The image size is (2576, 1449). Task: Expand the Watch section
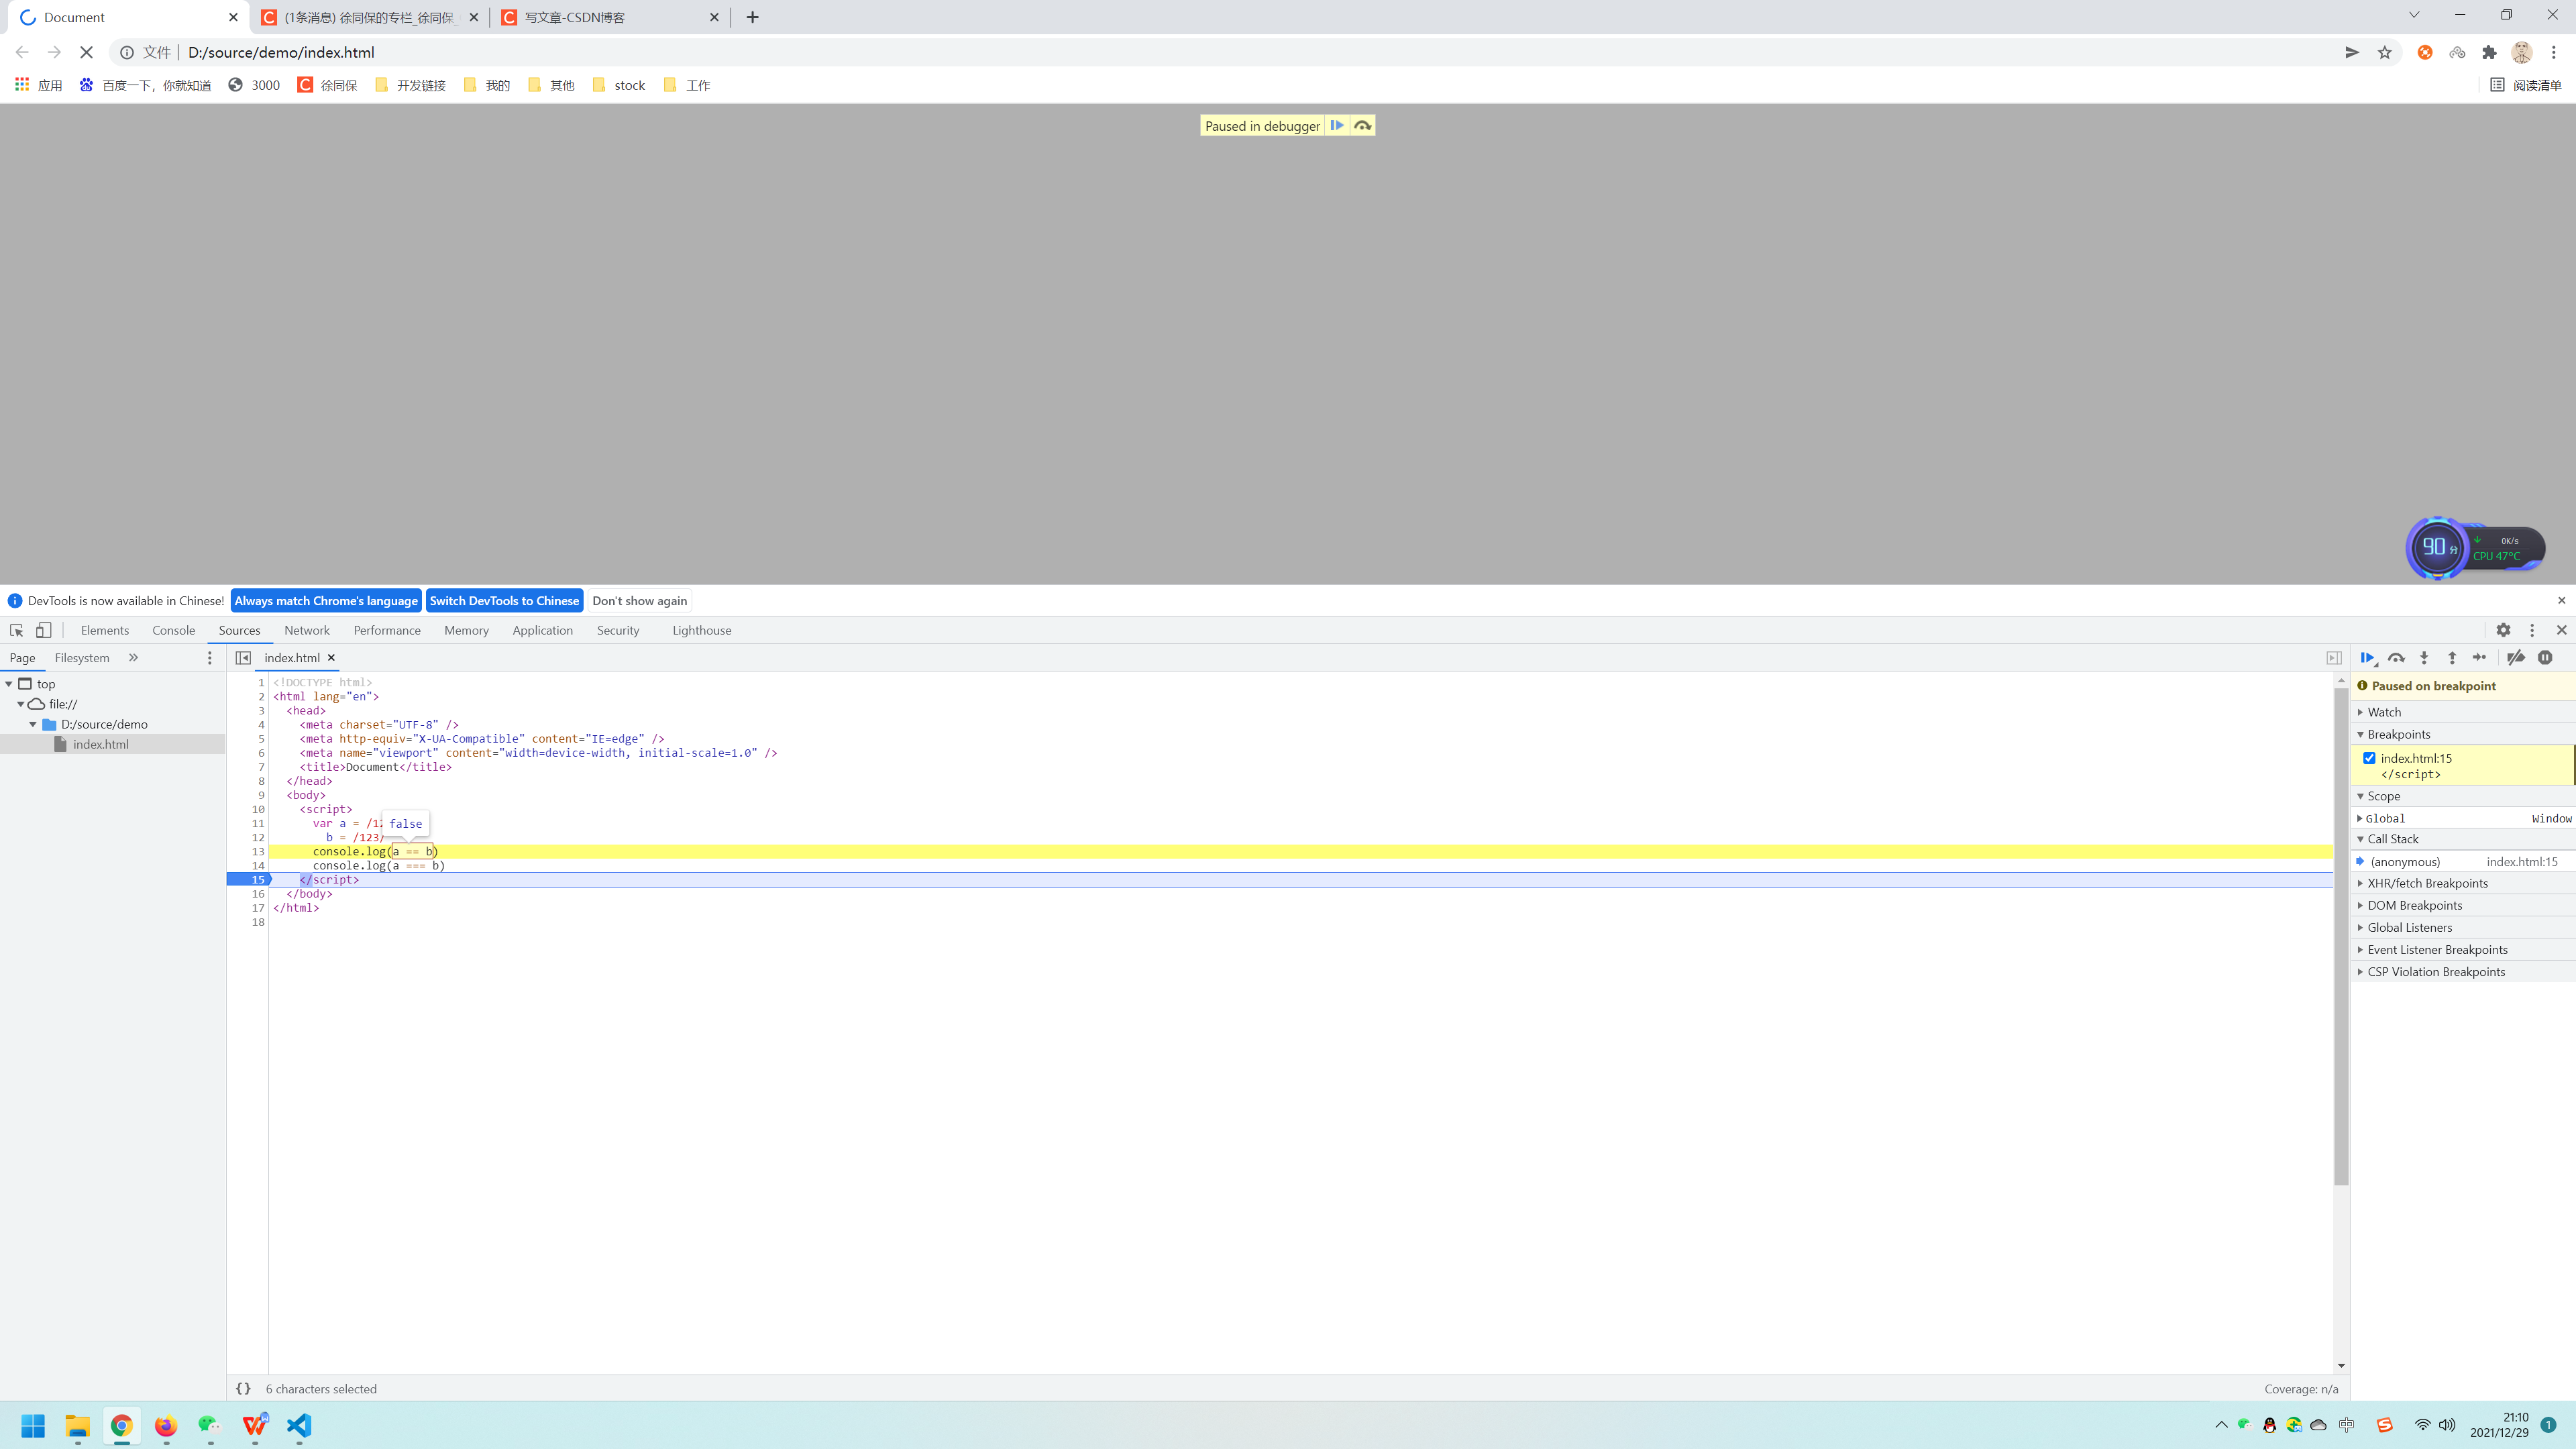2384,712
